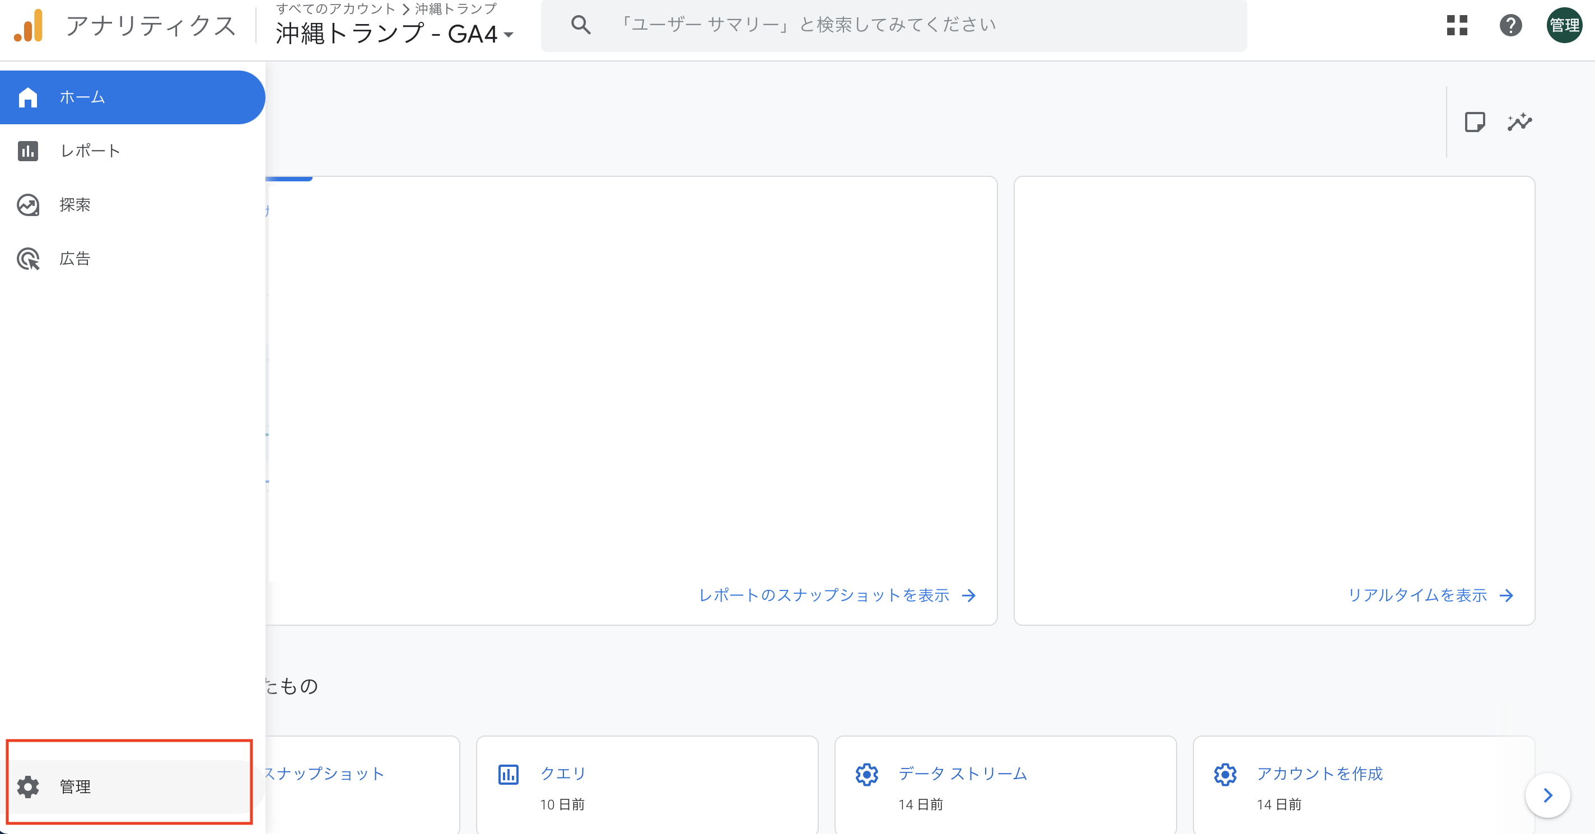
Task: Open 広告 in the sidebar
Action: click(74, 259)
